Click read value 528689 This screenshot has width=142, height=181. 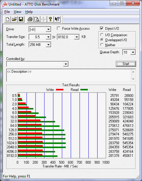point(128,130)
